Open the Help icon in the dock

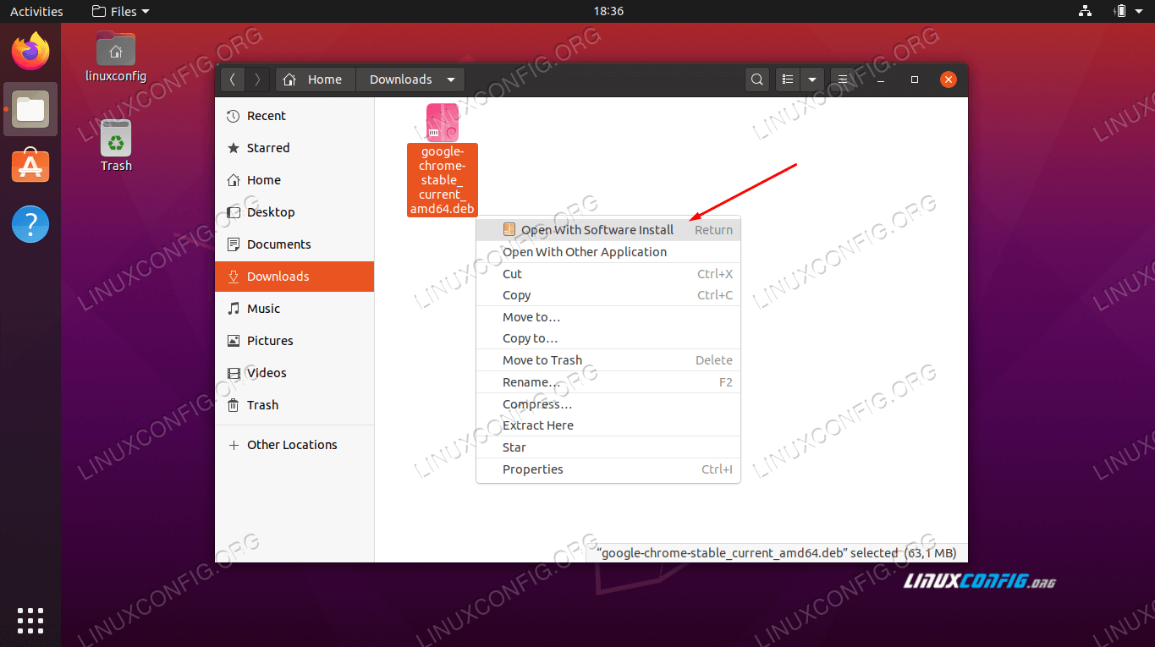pyautogui.click(x=30, y=224)
